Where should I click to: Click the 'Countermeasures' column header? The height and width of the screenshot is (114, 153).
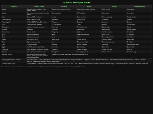pos(139,7)
